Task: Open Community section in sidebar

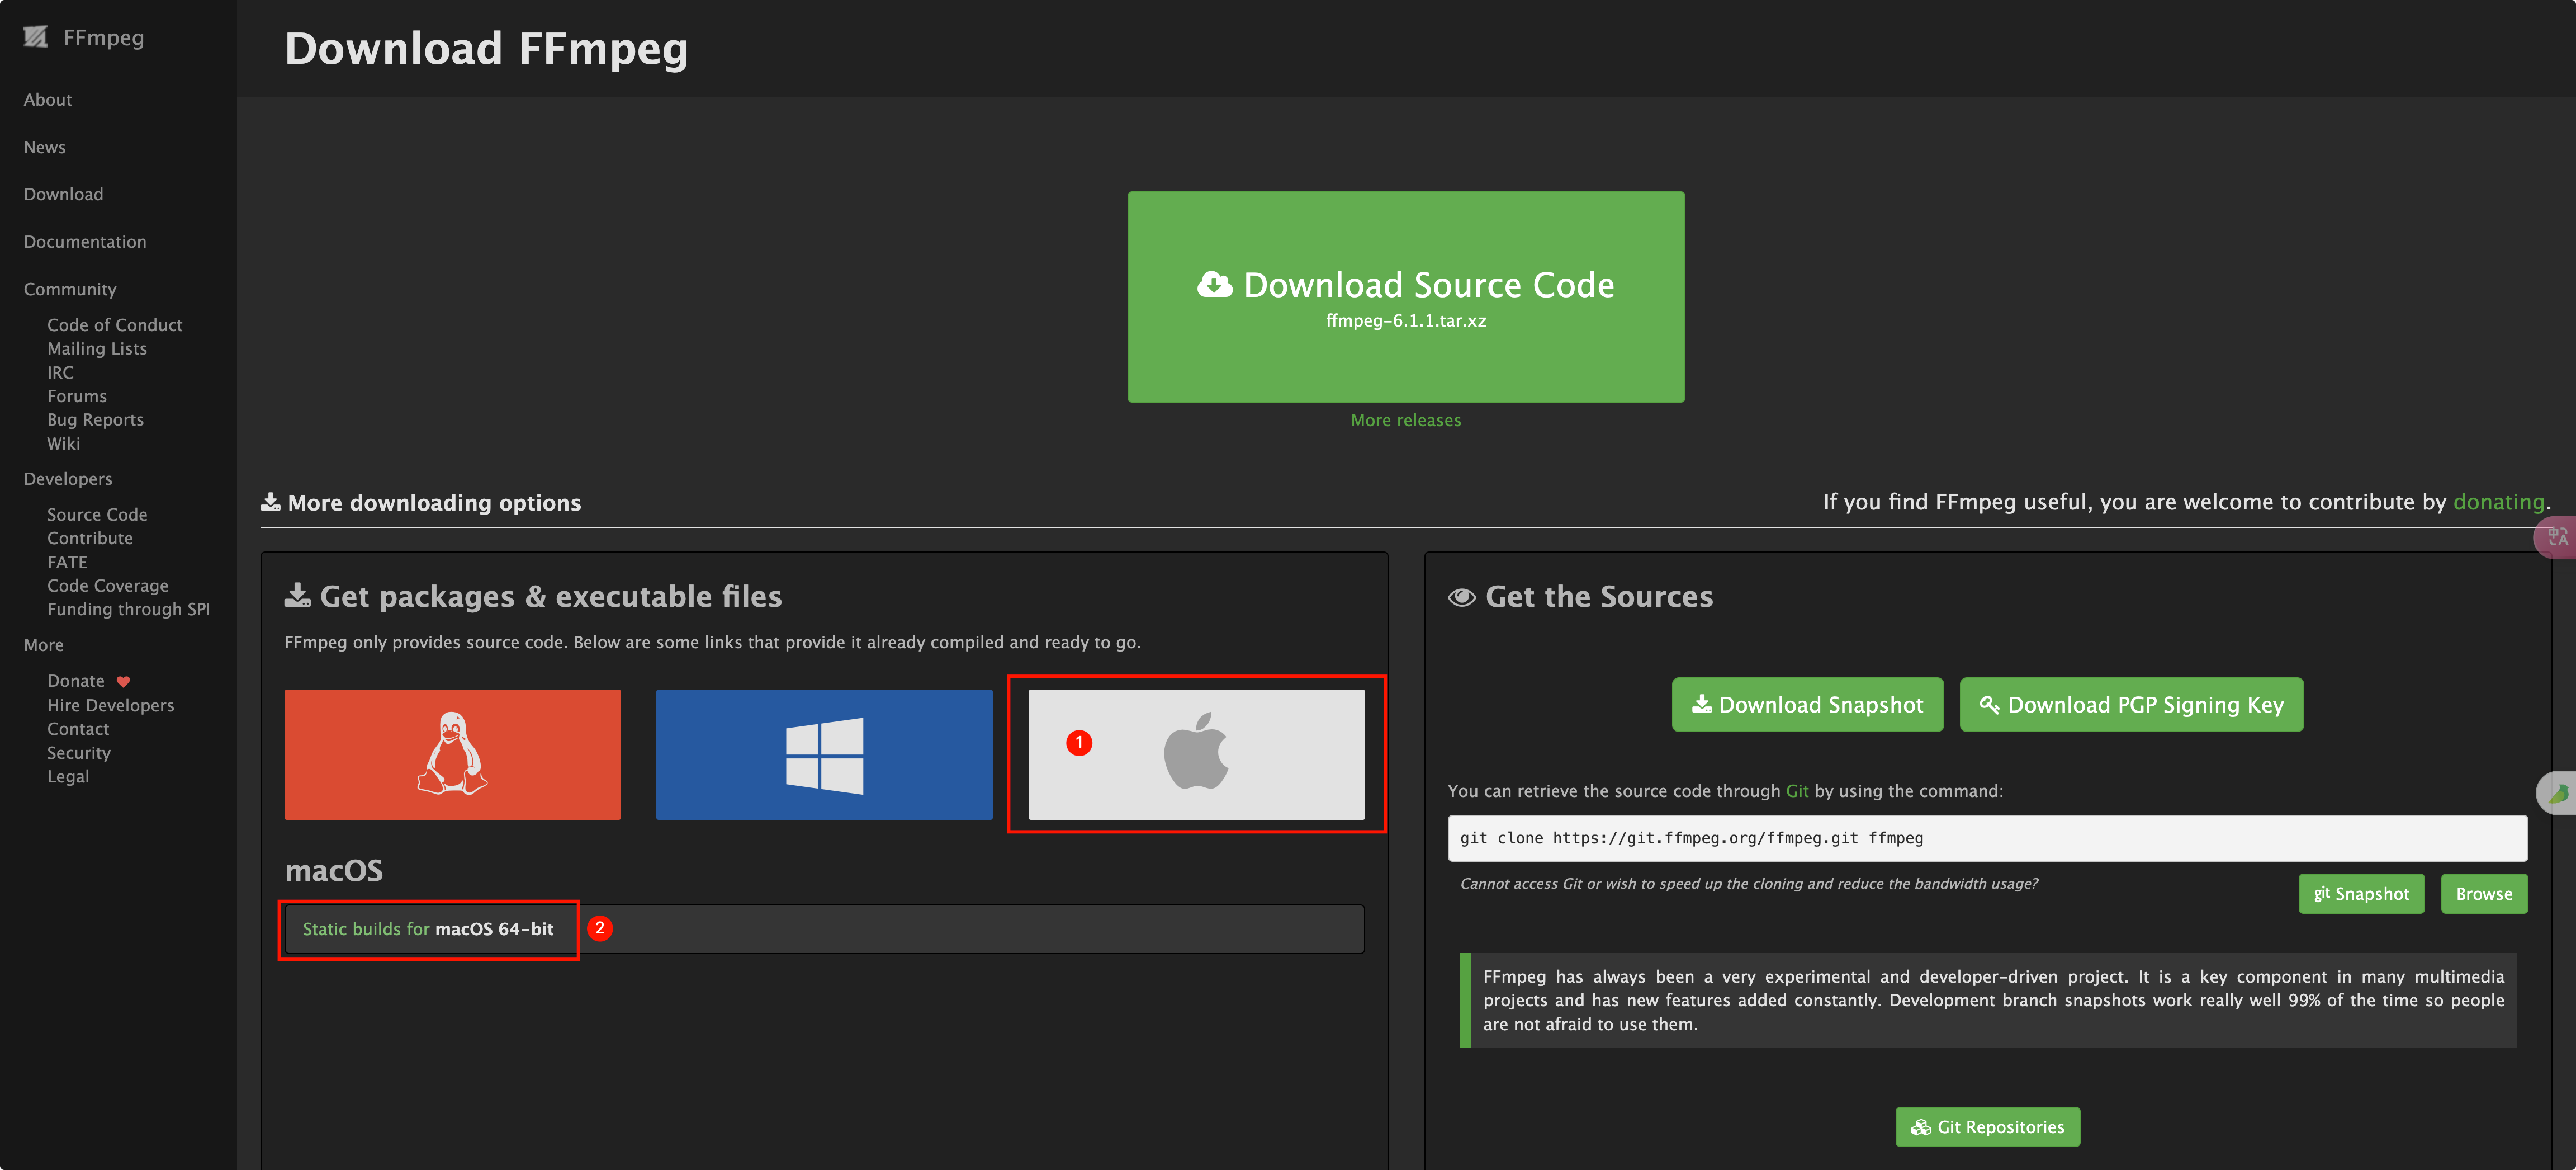Action: coord(70,289)
